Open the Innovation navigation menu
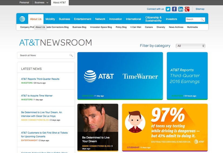223x153 pixels. coord(116,19)
